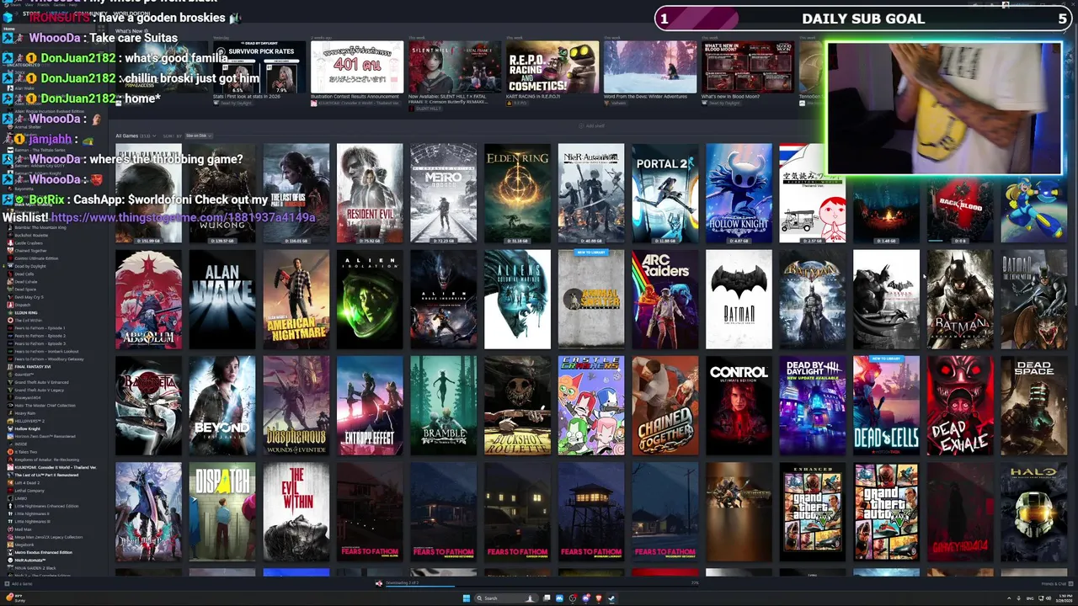Open the ARC Raiders cover
The width and height of the screenshot is (1078, 606).
point(664,300)
